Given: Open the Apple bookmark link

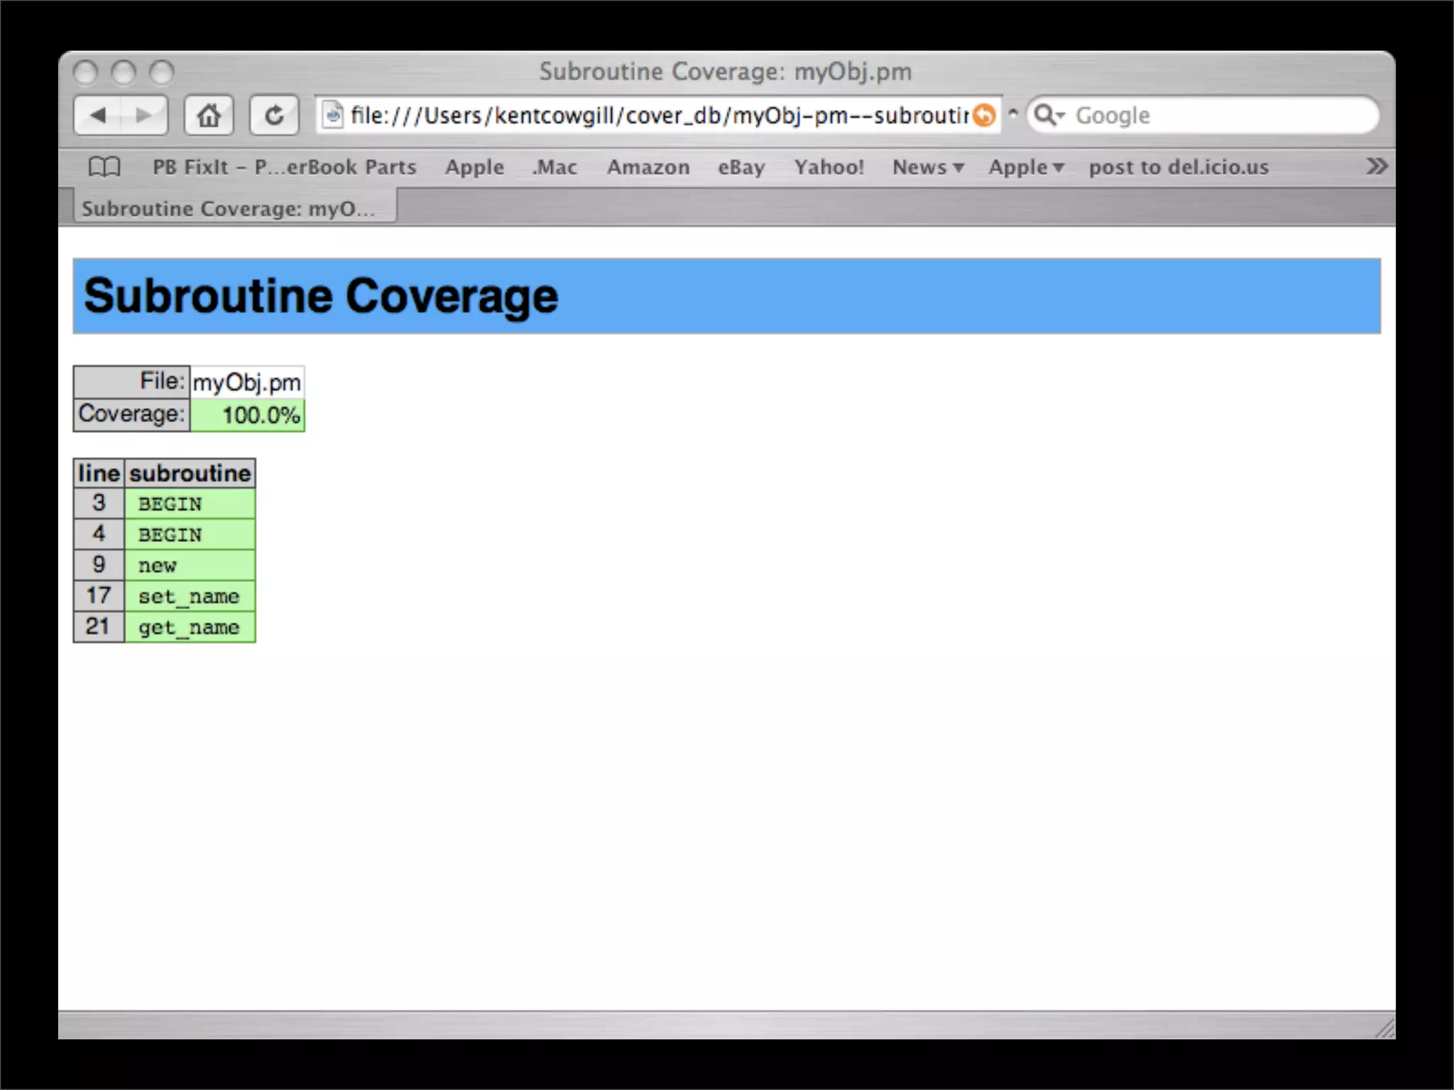Looking at the screenshot, I should 474,167.
